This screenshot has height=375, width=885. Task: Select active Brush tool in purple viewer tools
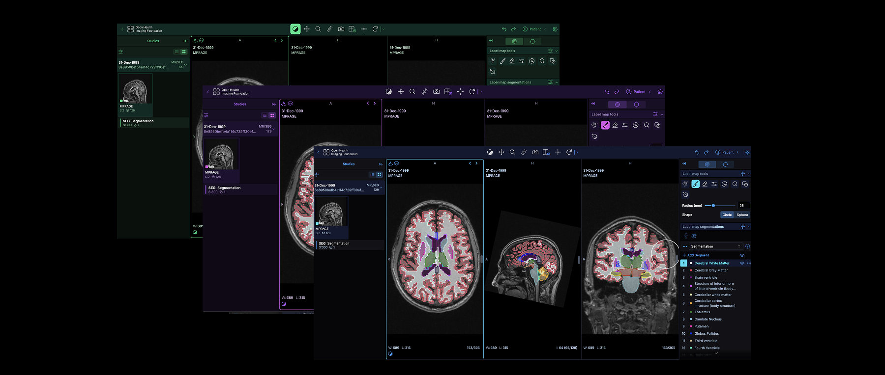(x=605, y=125)
